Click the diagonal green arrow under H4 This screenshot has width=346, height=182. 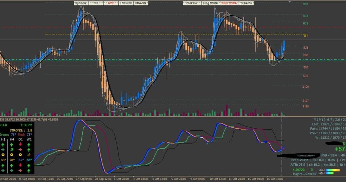(12, 149)
